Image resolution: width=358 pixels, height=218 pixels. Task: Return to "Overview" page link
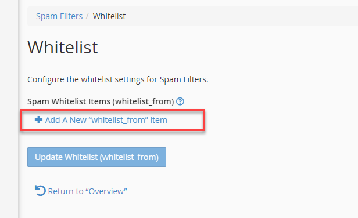click(81, 191)
